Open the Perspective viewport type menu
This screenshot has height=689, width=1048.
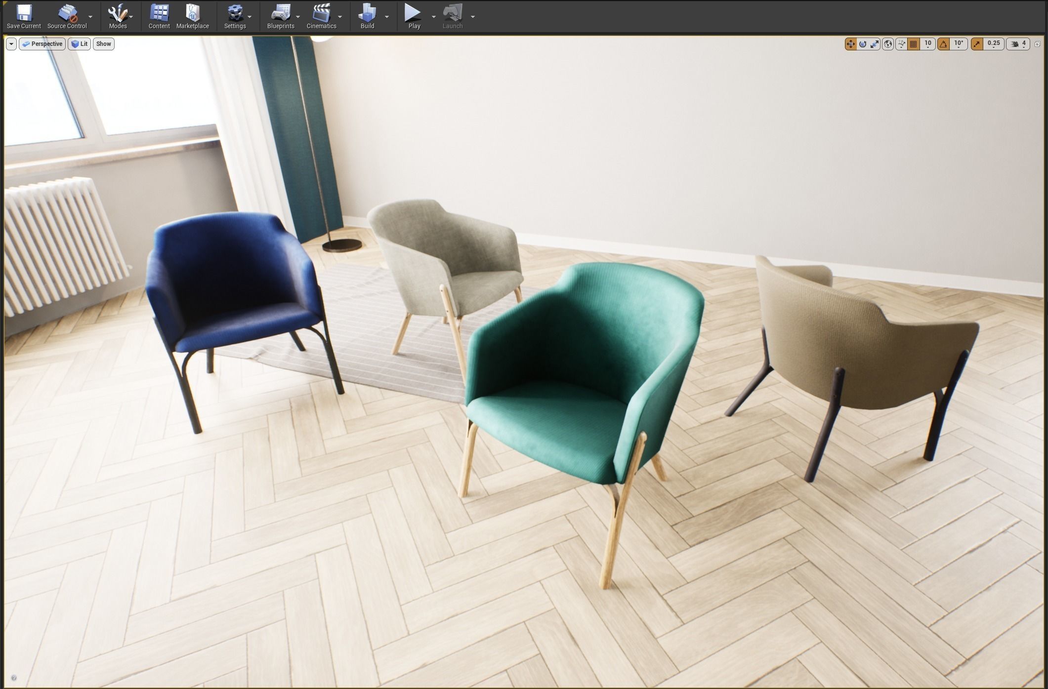[x=42, y=44]
